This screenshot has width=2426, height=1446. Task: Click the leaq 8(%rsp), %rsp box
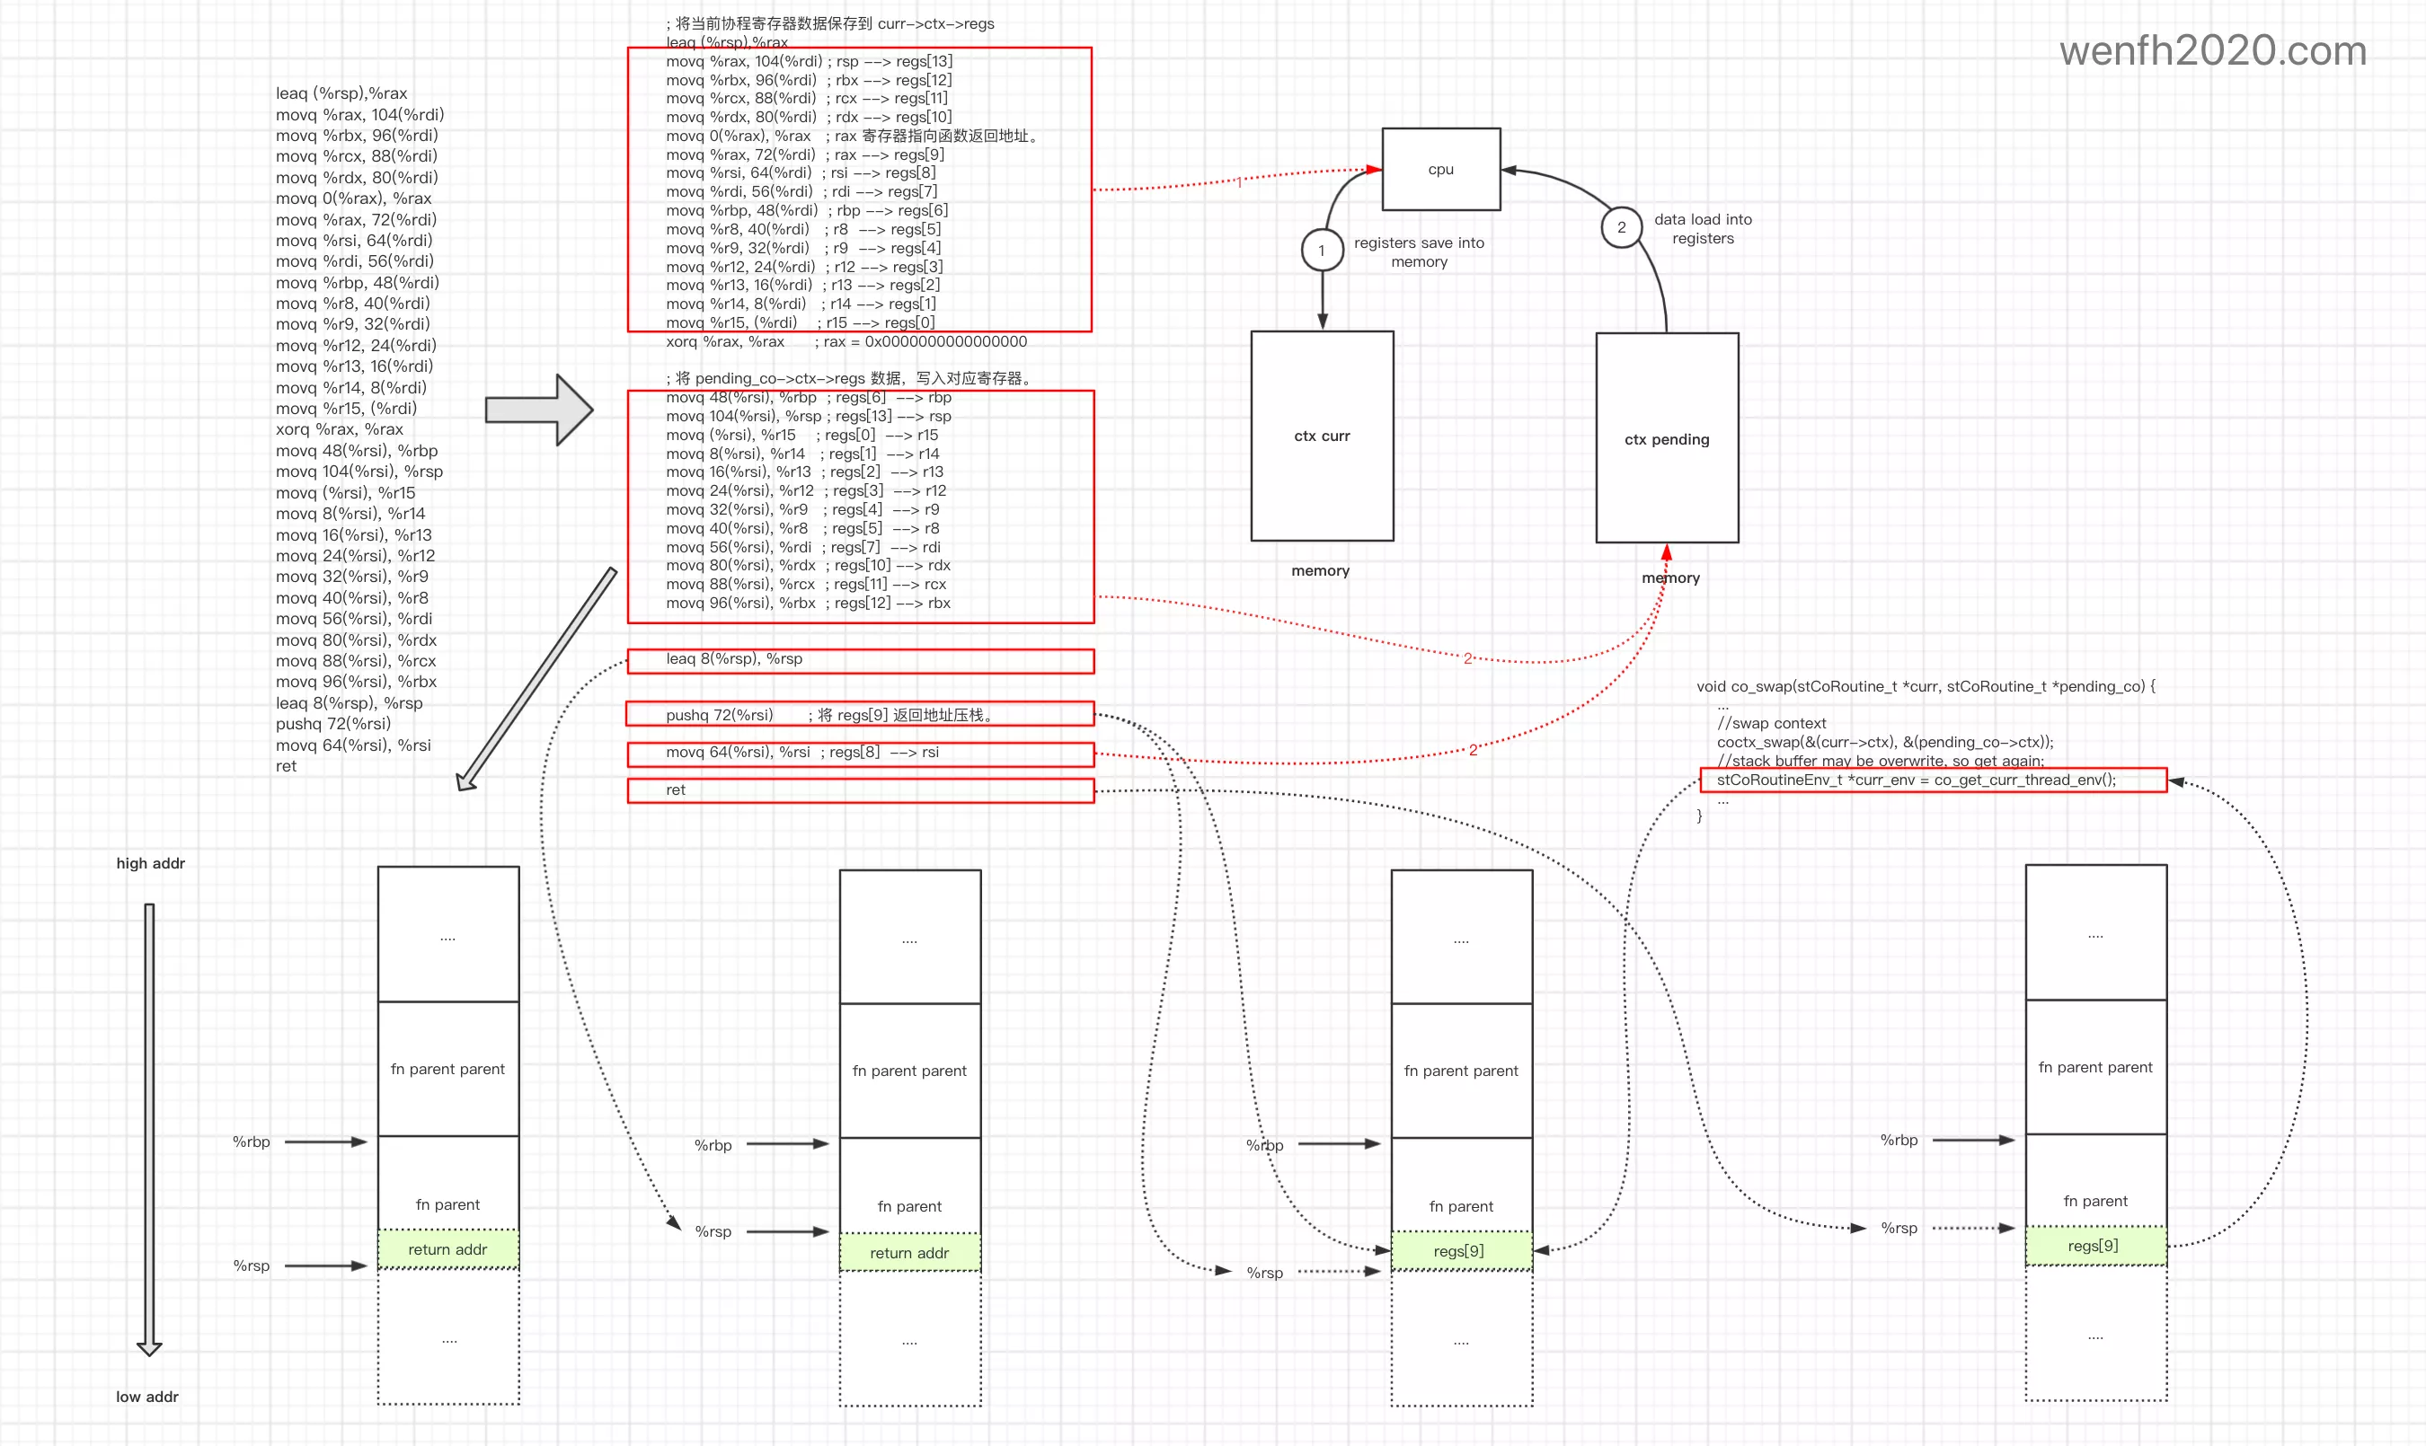tap(860, 659)
